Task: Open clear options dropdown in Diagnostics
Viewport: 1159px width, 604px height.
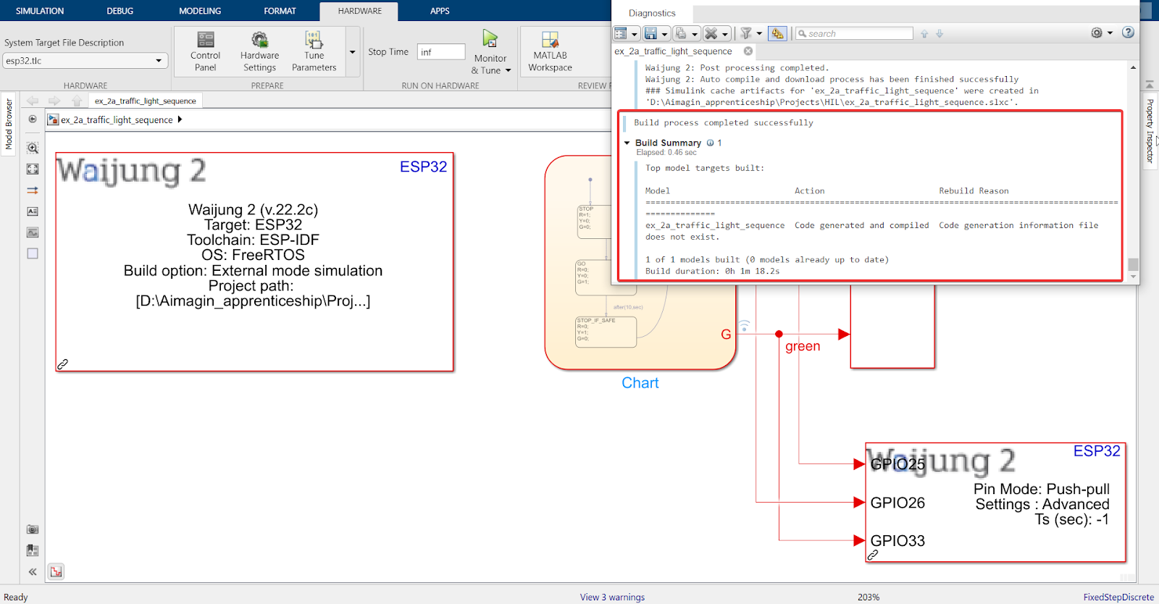Action: click(x=724, y=34)
